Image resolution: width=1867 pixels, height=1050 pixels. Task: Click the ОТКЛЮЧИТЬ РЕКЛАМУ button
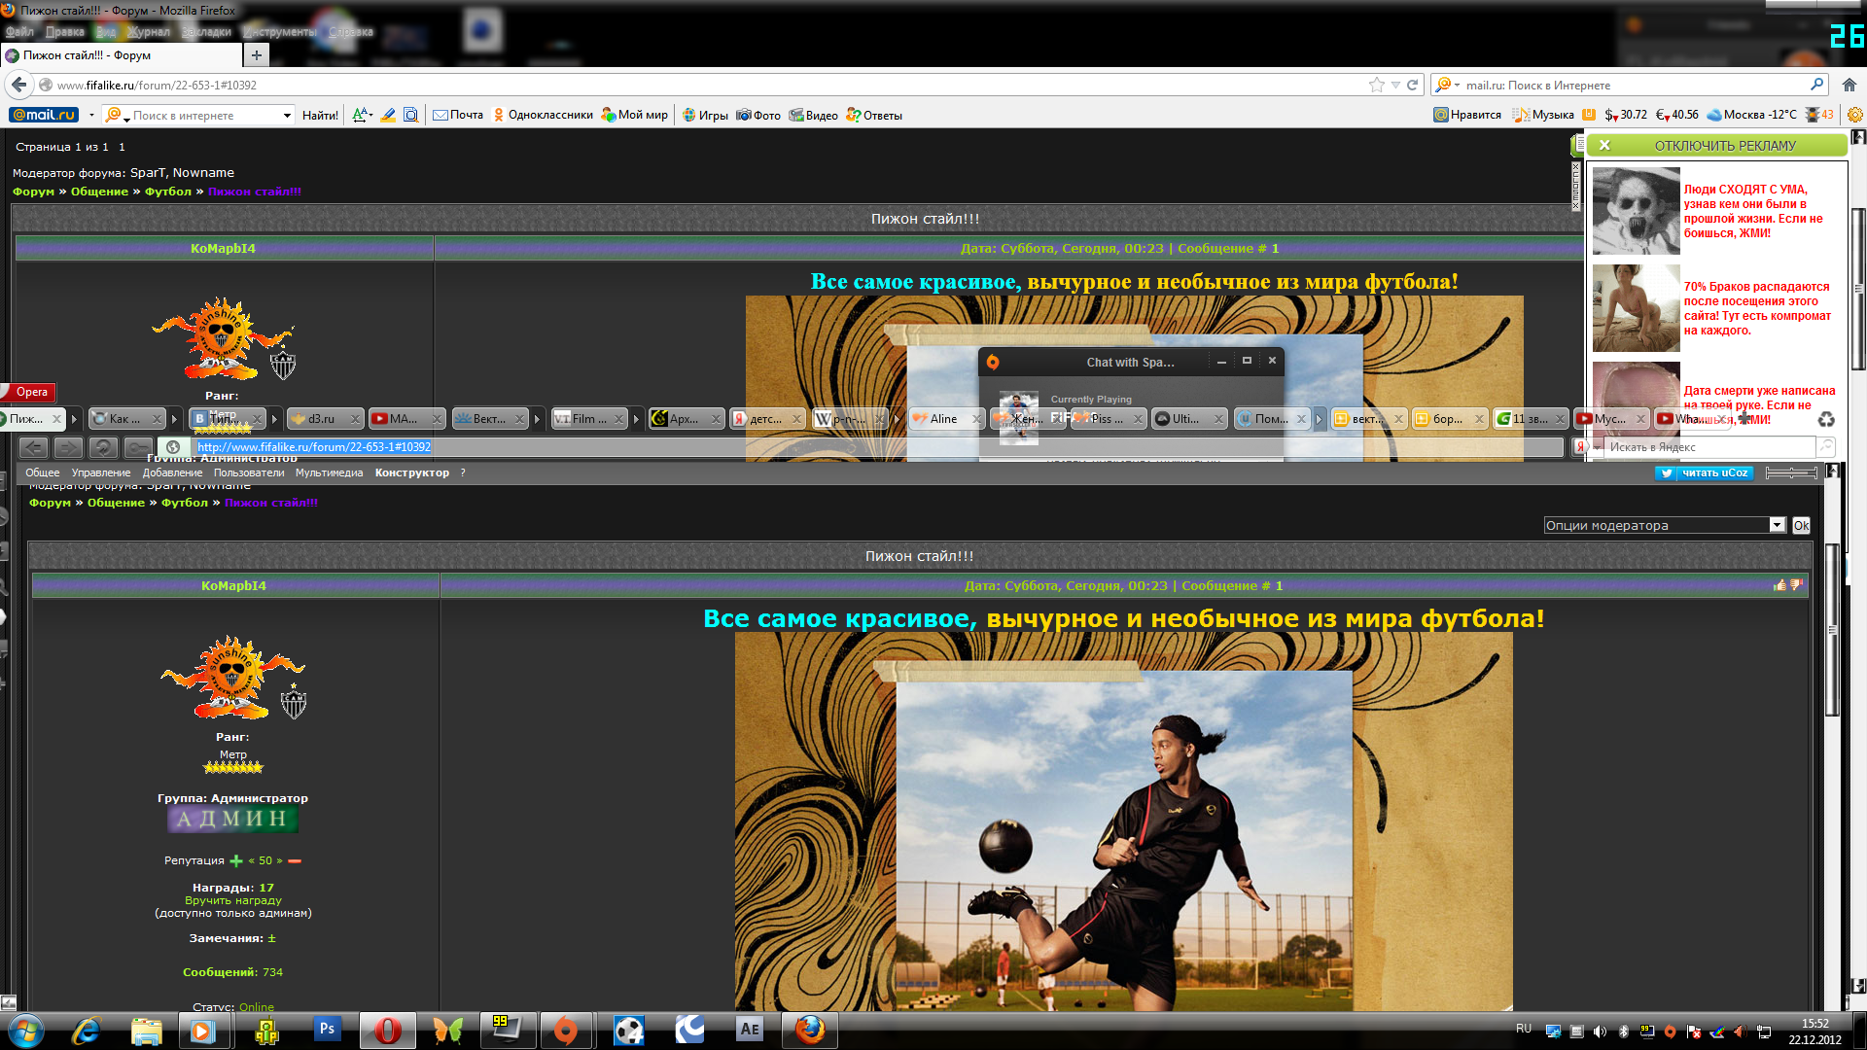1724,146
